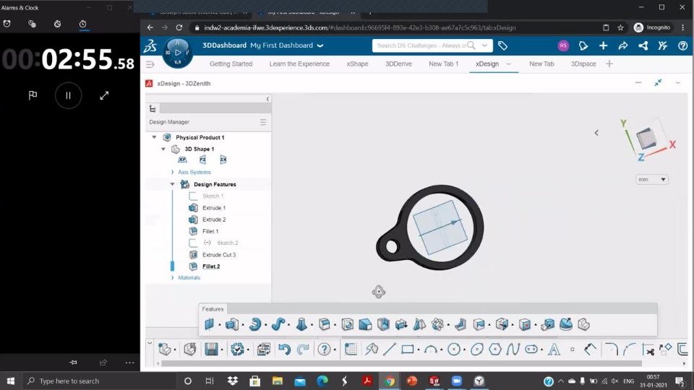Select the Text sketch tool
694x390 pixels.
(x=554, y=350)
